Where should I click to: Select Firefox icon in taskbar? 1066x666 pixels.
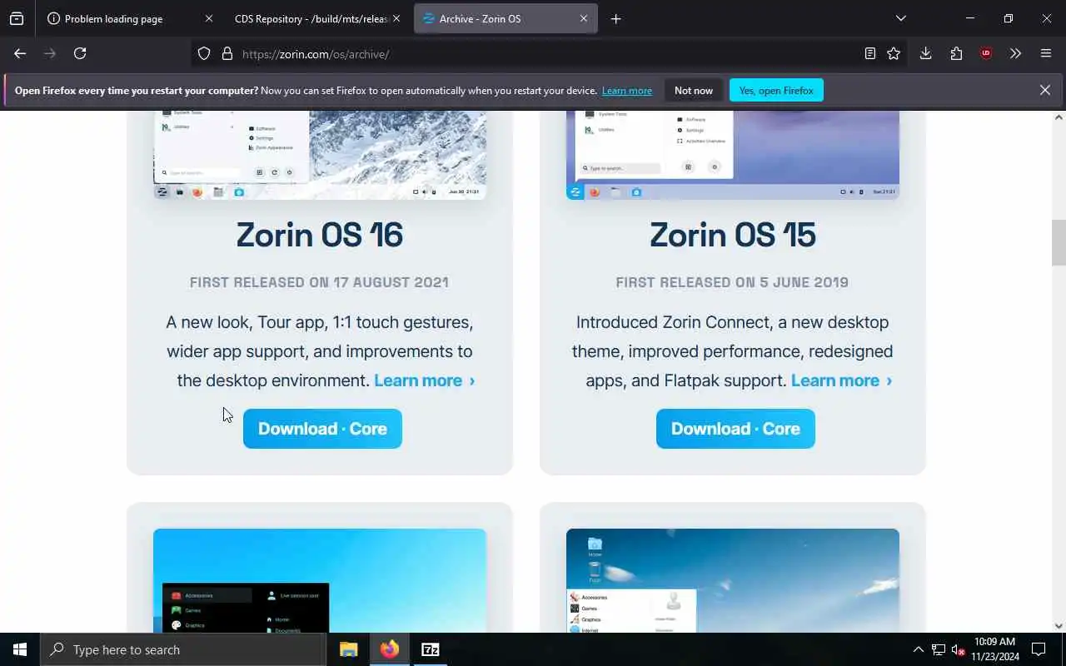tap(390, 649)
